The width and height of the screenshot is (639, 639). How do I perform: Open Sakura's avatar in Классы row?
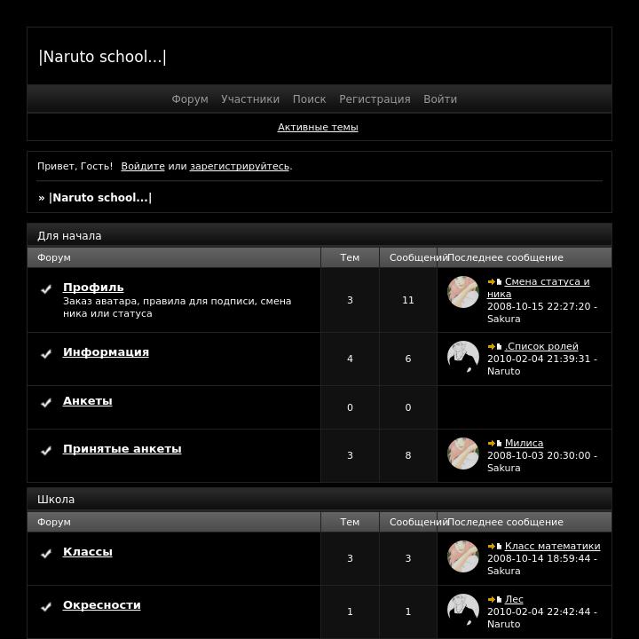pyautogui.click(x=463, y=556)
